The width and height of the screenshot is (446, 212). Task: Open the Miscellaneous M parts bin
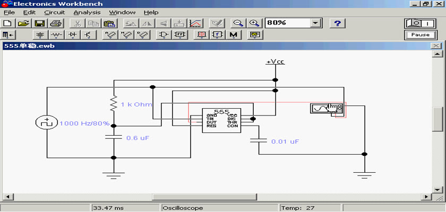coord(233,35)
